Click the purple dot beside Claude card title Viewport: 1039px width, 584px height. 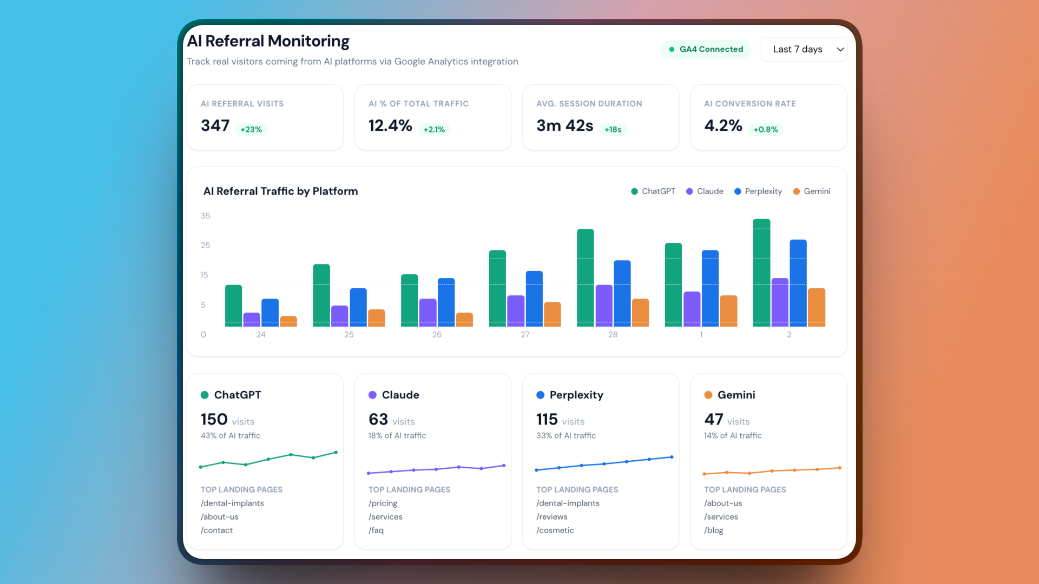pyautogui.click(x=372, y=395)
